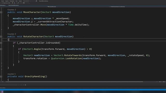Screen dimensions: 166x93
Task: Click the search magnifier icon in title bar
Action: click(36, 1)
